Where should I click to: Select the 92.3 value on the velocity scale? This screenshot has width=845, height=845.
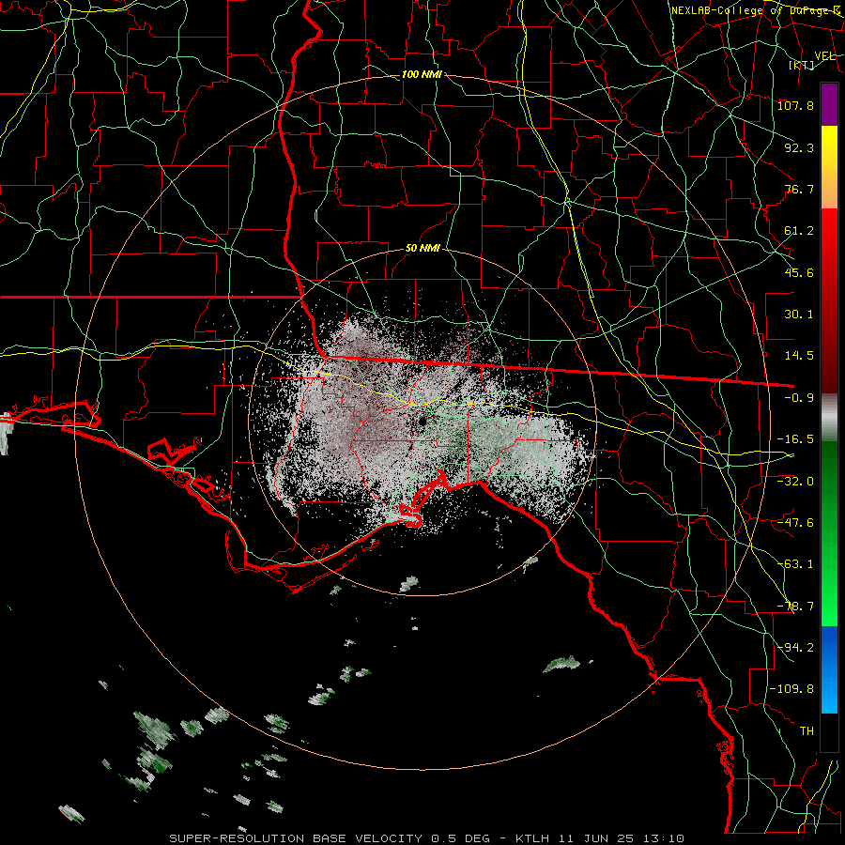pyautogui.click(x=799, y=147)
